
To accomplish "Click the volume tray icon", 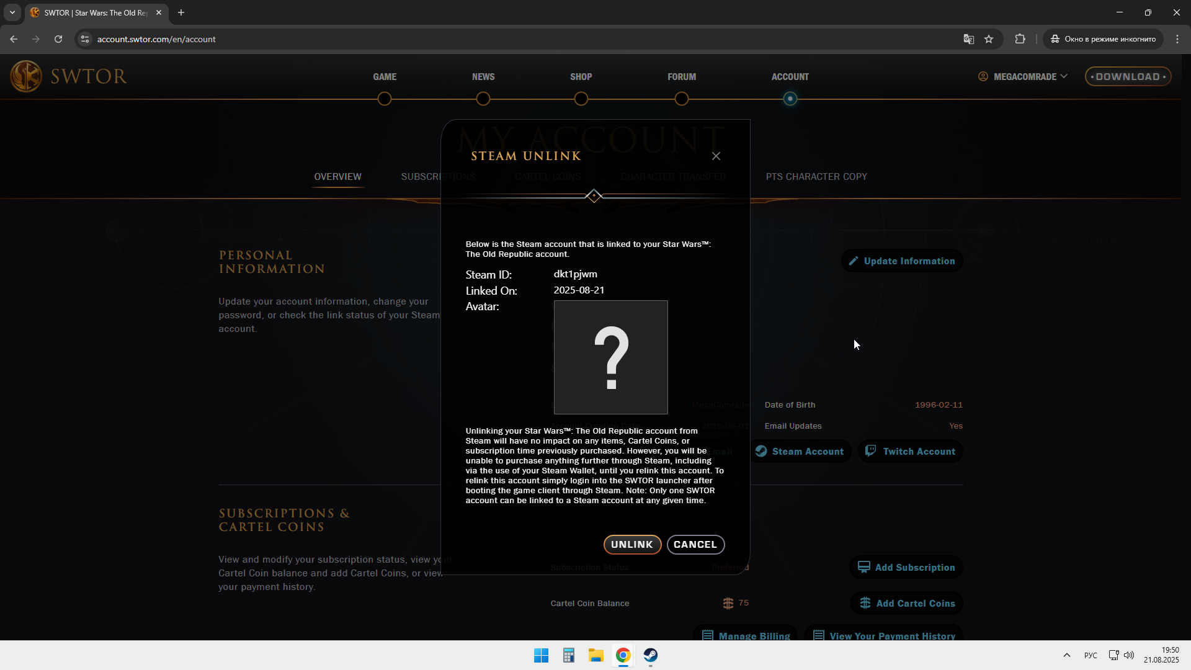I will 1129,655.
